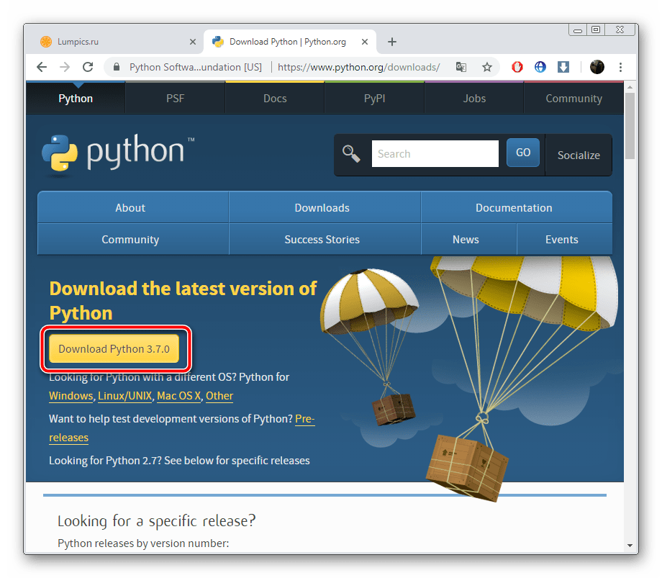Screen dimensions: 662x578
Task: Click the red Opera extension icon
Action: coord(517,67)
